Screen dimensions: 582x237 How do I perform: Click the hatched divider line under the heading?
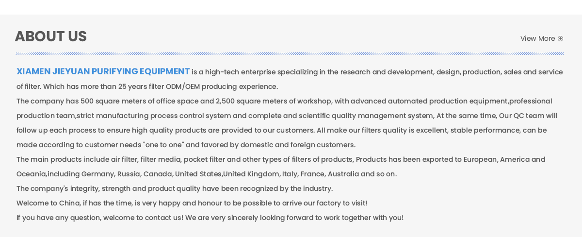coord(289,53)
